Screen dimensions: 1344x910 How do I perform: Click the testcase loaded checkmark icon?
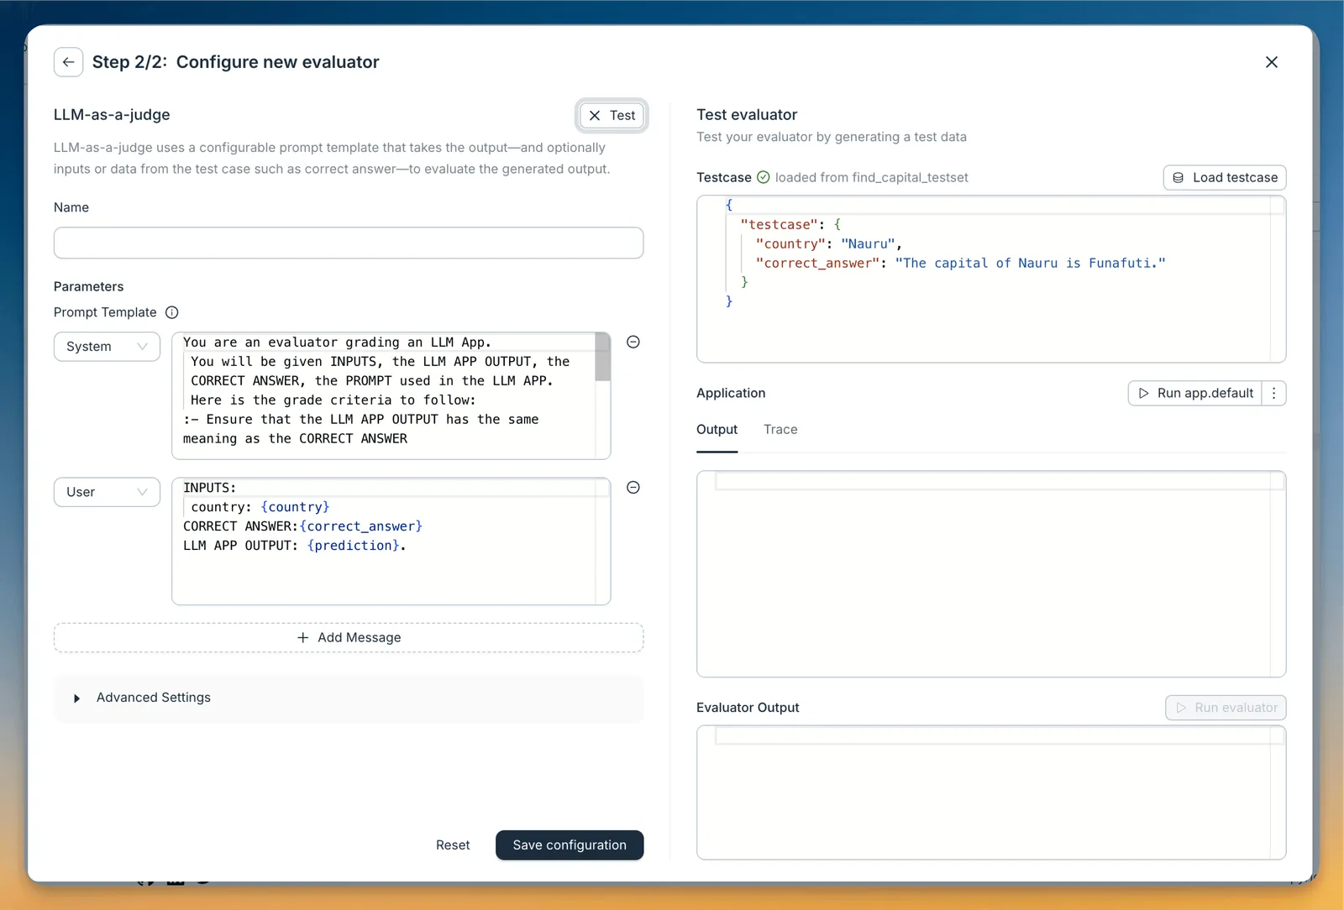tap(764, 177)
